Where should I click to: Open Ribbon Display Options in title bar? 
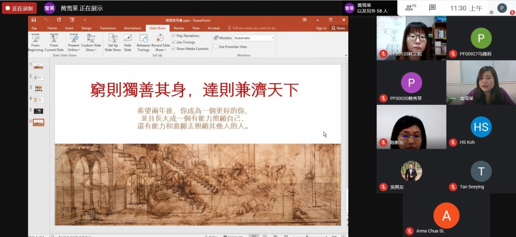click(x=305, y=20)
